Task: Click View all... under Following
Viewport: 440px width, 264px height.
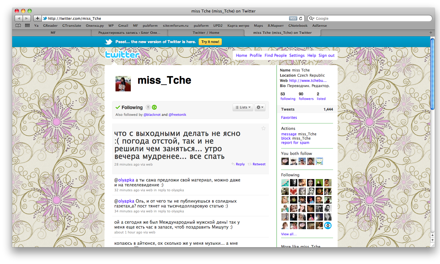Action: point(289,234)
